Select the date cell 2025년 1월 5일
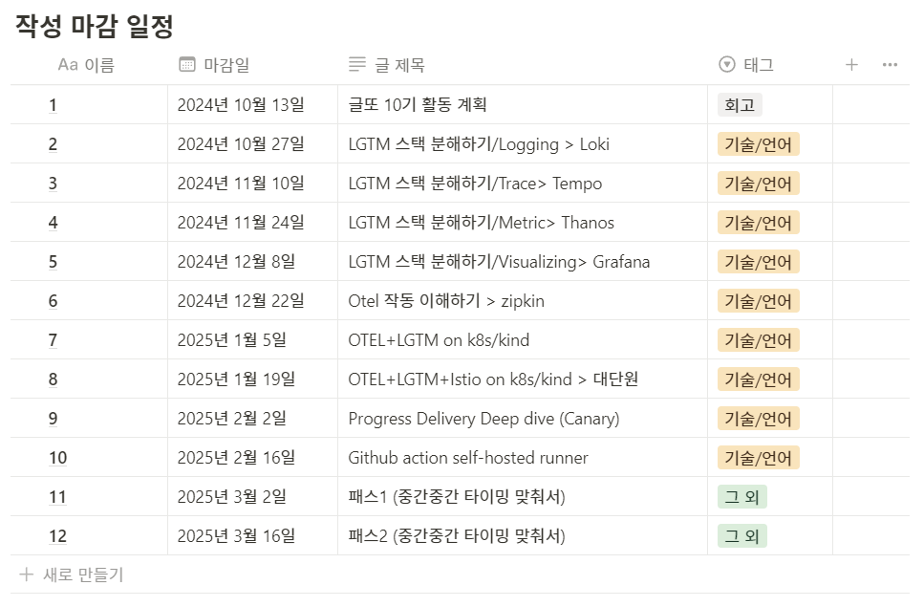 click(x=252, y=340)
